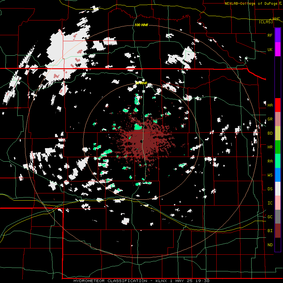
Task: Click the [CLAS] legend heading
Action: [266, 22]
